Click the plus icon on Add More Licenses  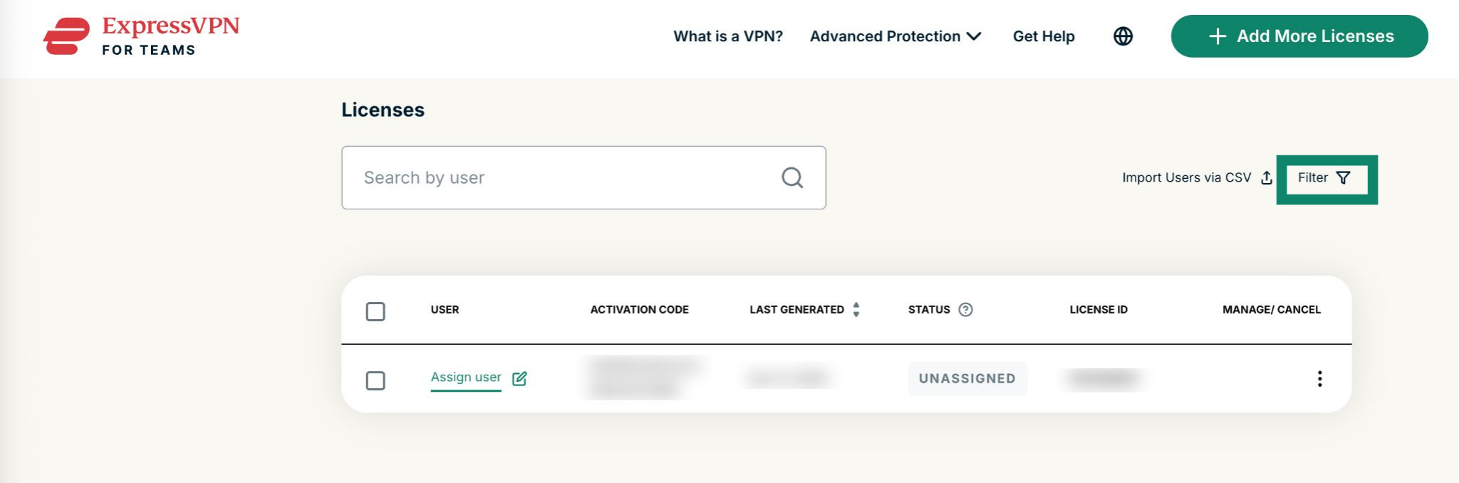pyautogui.click(x=1217, y=36)
